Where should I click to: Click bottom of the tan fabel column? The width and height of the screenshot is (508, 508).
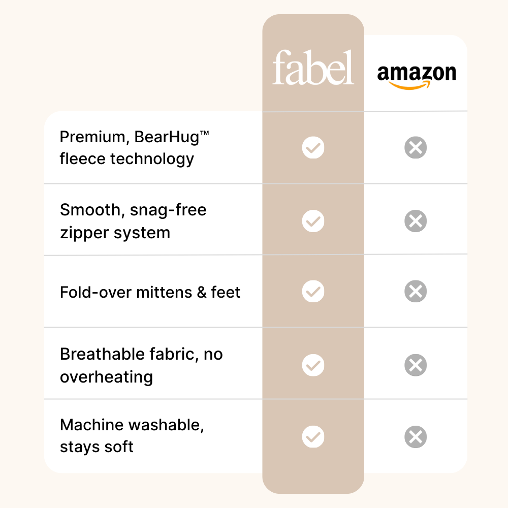click(x=313, y=483)
